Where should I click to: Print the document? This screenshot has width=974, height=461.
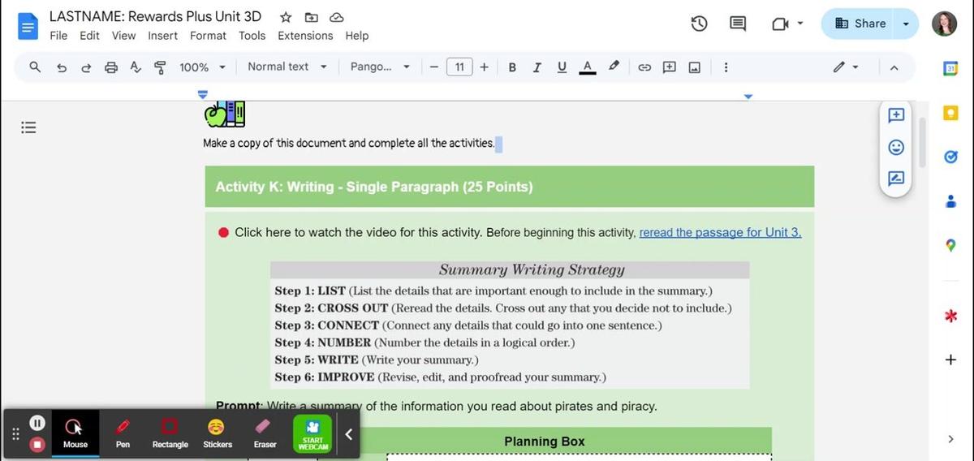[111, 67]
